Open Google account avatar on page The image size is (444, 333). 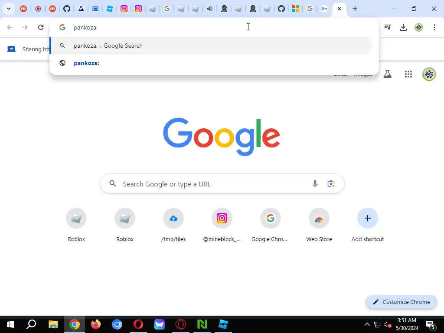[x=429, y=74]
